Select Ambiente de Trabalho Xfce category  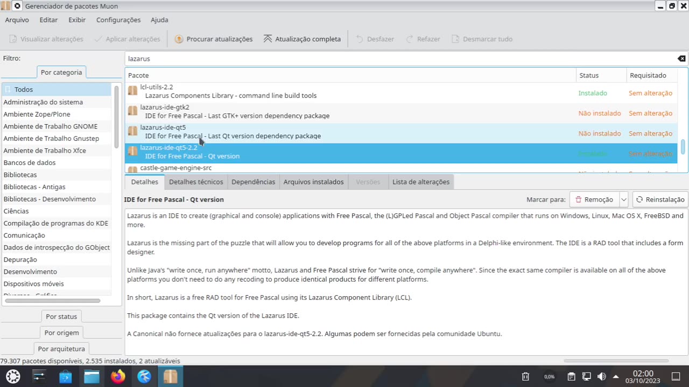coord(57,150)
